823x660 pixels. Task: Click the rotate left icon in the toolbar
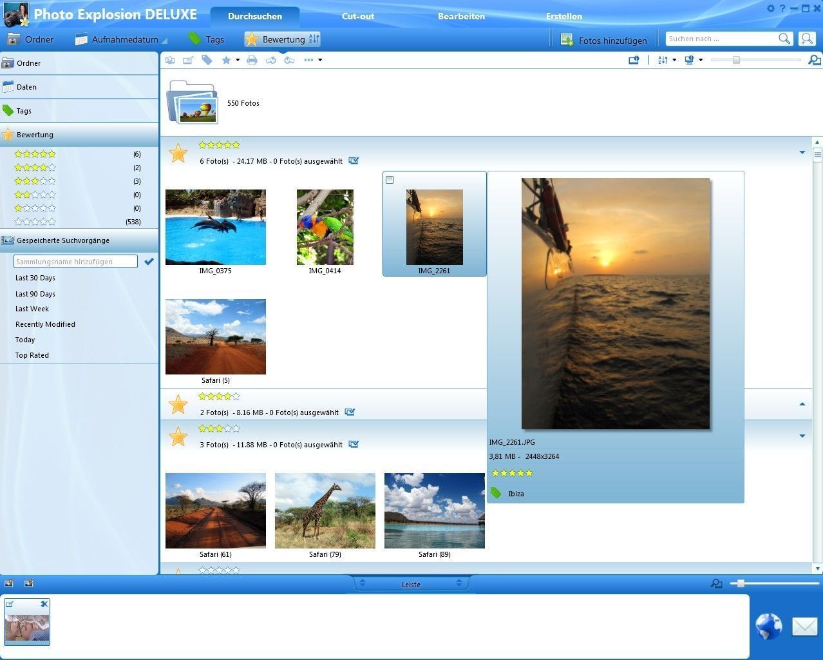pyautogui.click(x=270, y=60)
